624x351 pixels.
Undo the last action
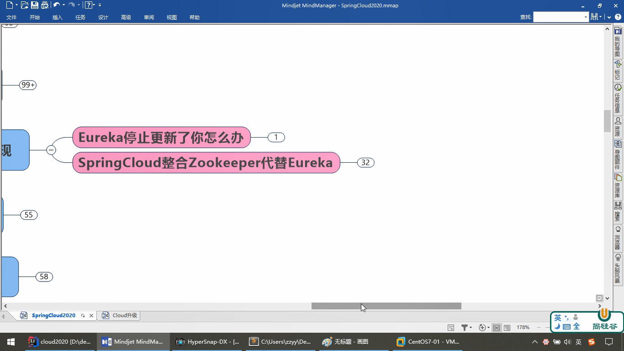[57, 5]
